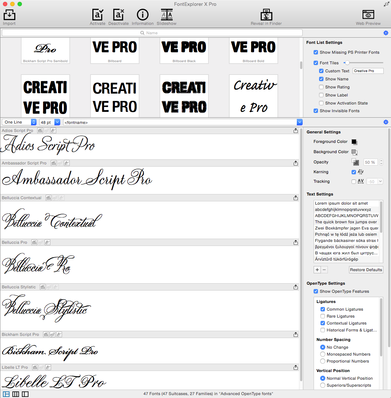Select the Billboard Black font tile
Viewport: 391px width, 398px height.
pos(184,50)
